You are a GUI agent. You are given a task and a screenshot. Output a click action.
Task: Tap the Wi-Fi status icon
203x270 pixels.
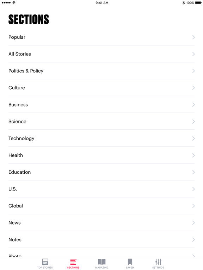pos(14,2)
